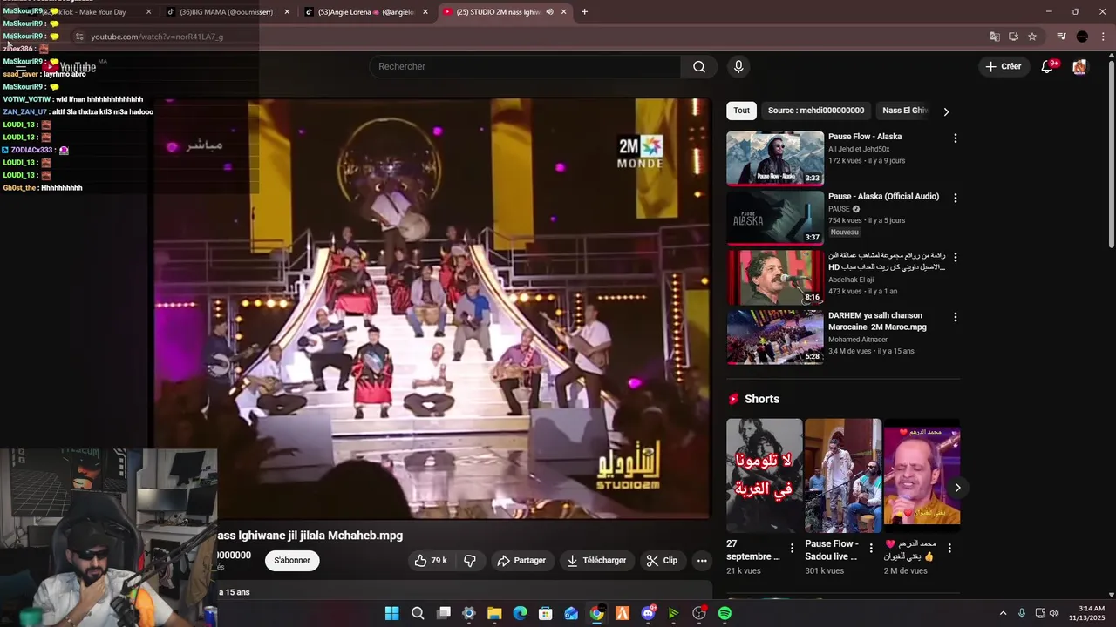Open options for Abdelhak El aji video
Screen dimensions: 1116x627
955,258
